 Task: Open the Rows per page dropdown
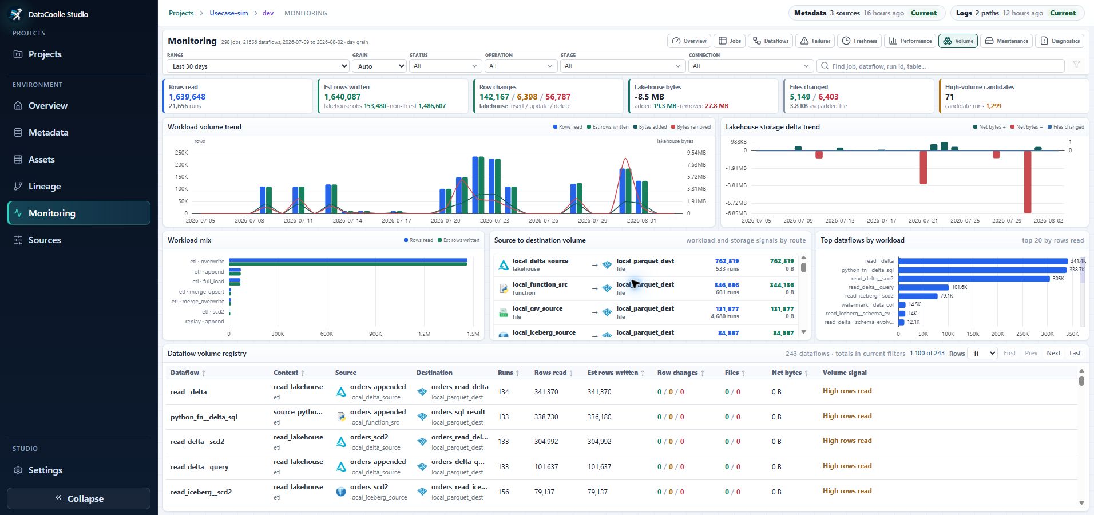(982, 354)
